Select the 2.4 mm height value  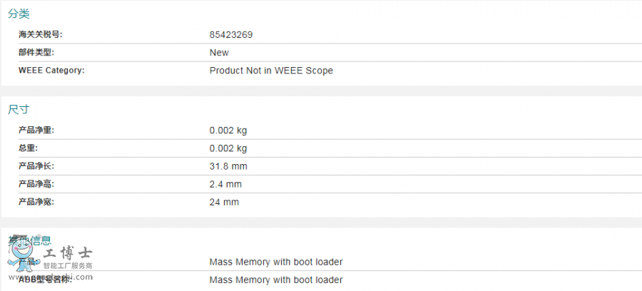click(225, 184)
